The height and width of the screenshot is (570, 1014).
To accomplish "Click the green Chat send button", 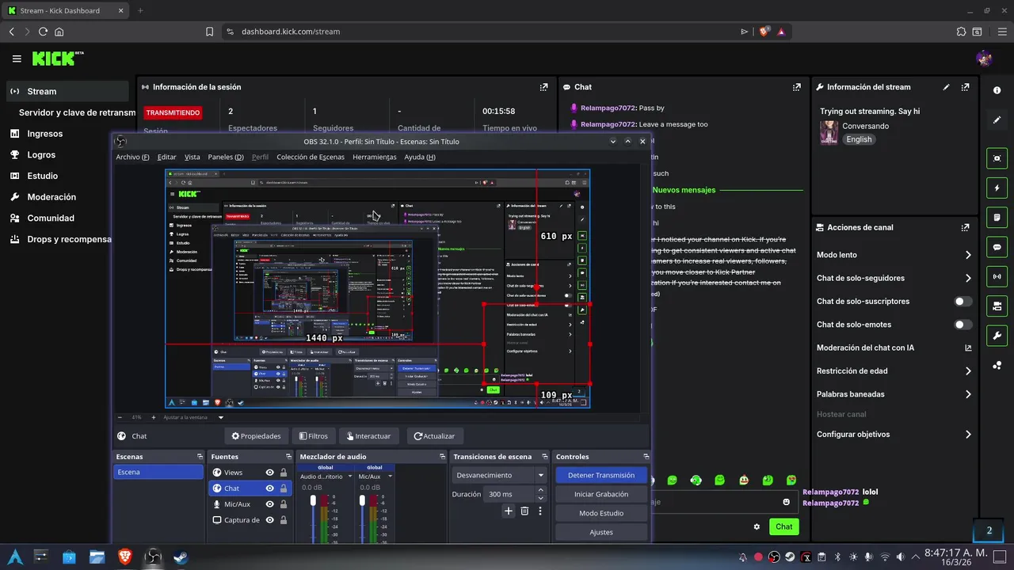I will point(783,526).
